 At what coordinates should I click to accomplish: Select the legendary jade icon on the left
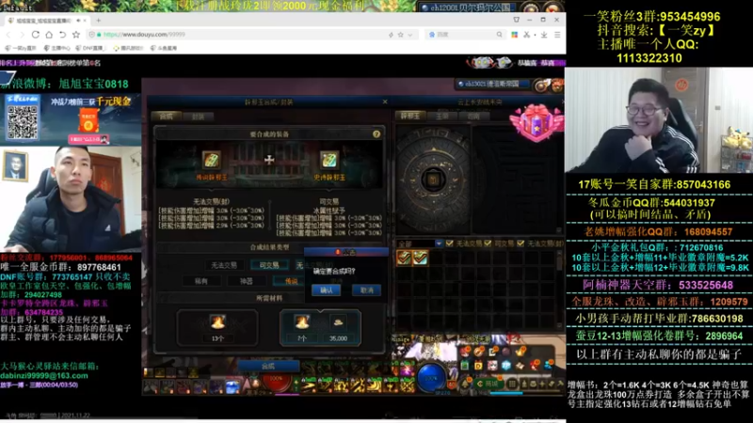tap(211, 160)
